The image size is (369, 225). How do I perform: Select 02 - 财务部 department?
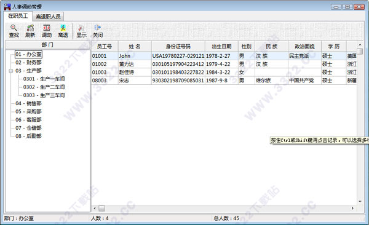28,63
